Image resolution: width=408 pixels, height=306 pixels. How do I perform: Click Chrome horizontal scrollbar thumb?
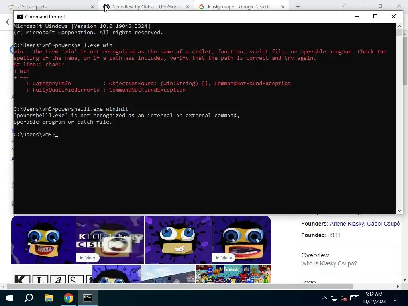(x=180, y=286)
